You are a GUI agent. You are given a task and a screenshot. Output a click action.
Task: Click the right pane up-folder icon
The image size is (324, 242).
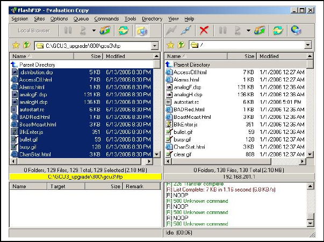[181, 45]
